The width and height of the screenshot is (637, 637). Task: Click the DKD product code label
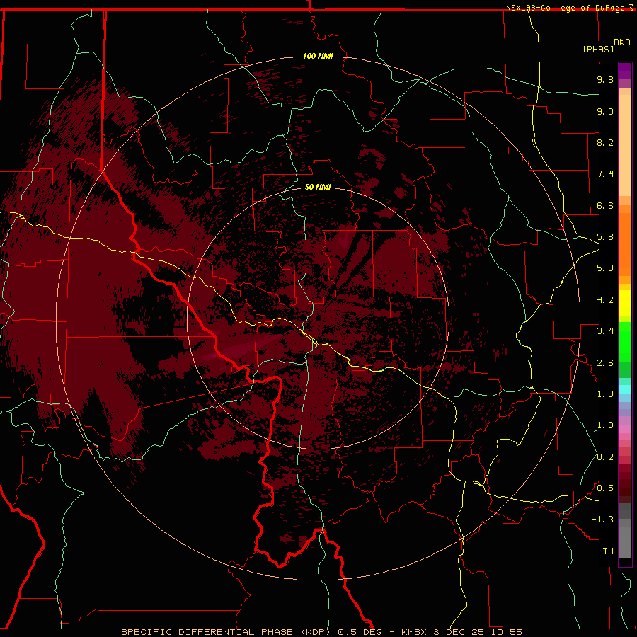click(621, 42)
